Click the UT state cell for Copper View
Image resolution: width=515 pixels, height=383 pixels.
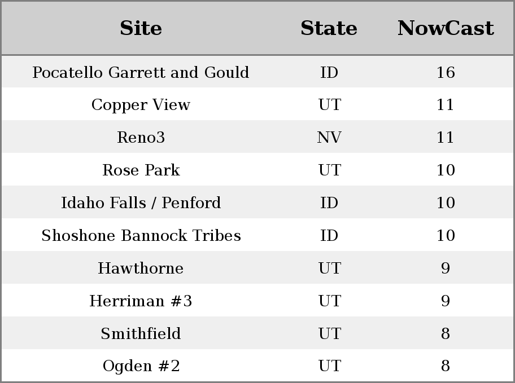point(329,105)
